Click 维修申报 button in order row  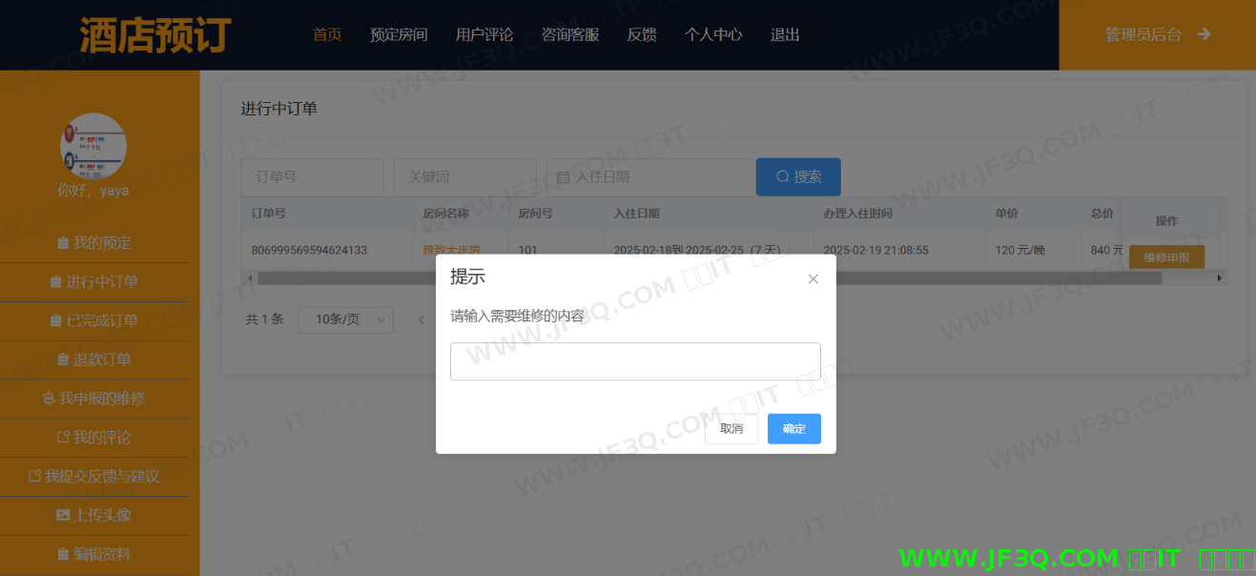coord(1166,257)
